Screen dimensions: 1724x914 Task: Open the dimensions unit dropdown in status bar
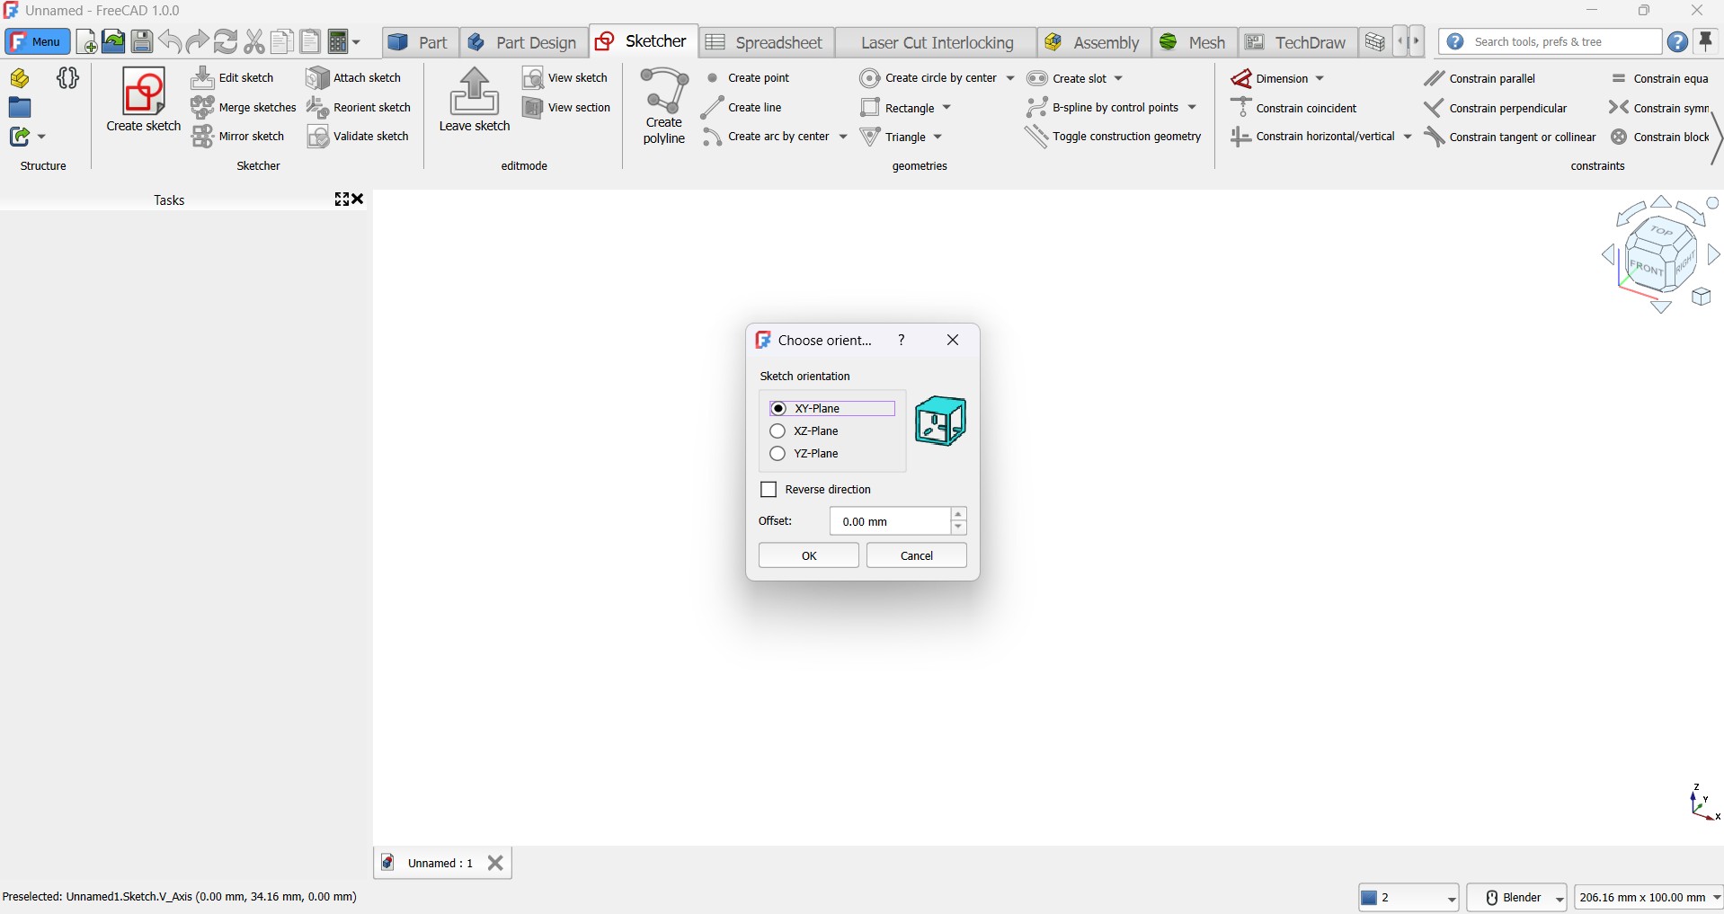point(1648,898)
